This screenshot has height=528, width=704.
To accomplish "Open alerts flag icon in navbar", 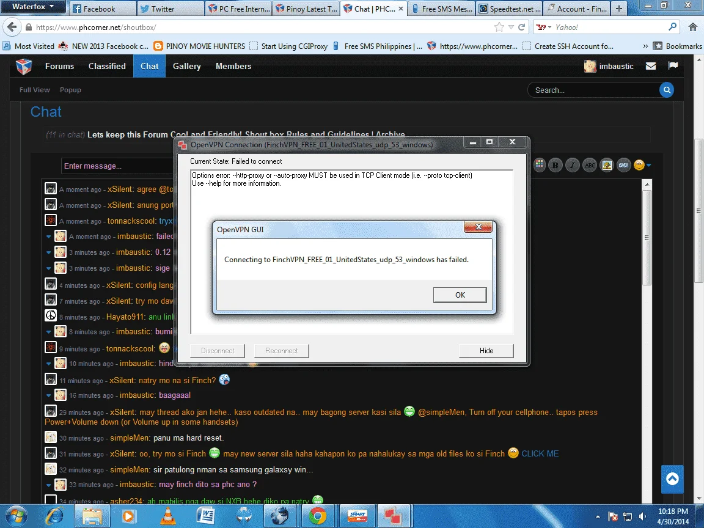I will pos(673,65).
